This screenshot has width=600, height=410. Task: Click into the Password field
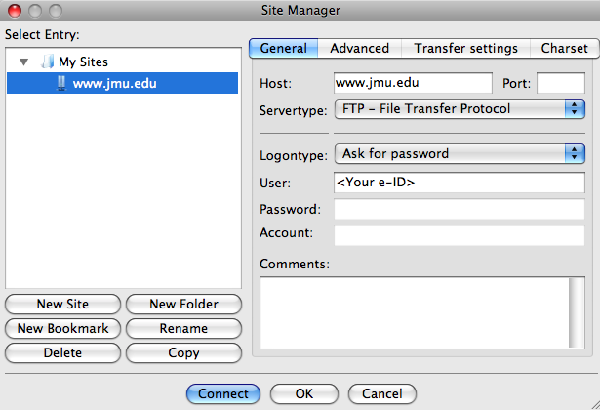point(460,209)
